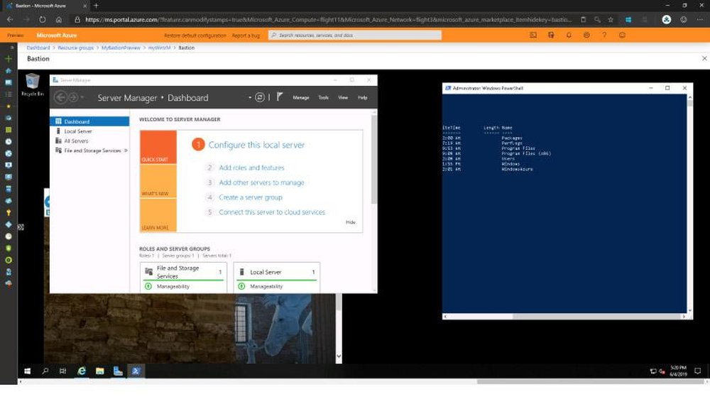Open the Tools menu in Server Manager

point(323,97)
